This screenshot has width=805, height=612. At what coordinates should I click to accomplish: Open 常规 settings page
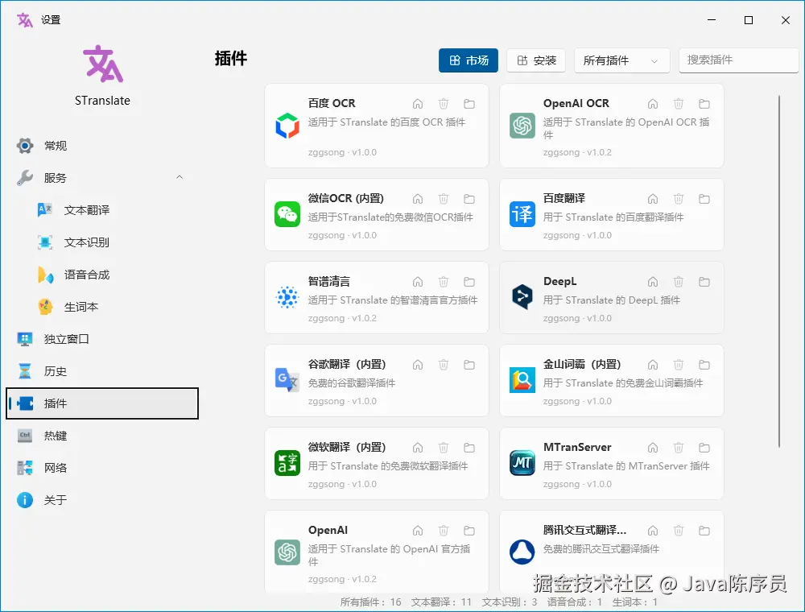click(101, 146)
